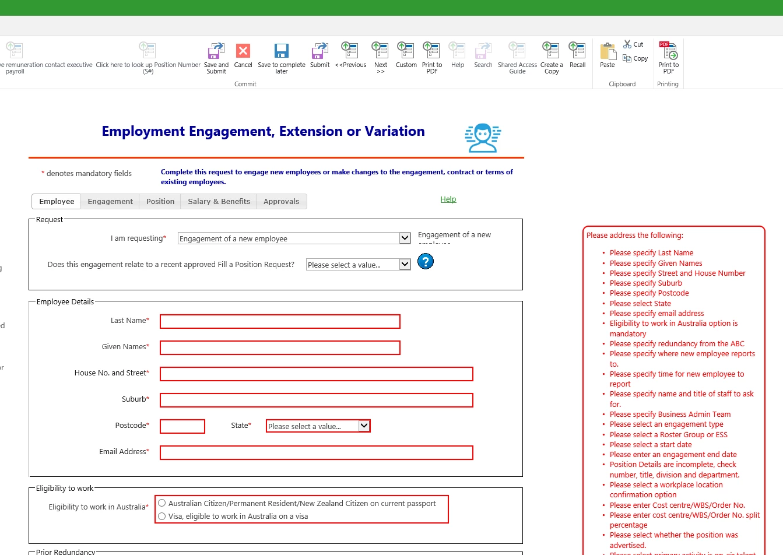Open the Salary & Benefits tab
The image size is (783, 555).
click(x=219, y=202)
